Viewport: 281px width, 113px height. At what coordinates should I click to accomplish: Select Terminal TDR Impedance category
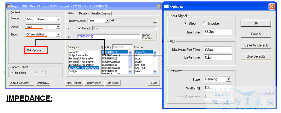(x=84, y=68)
